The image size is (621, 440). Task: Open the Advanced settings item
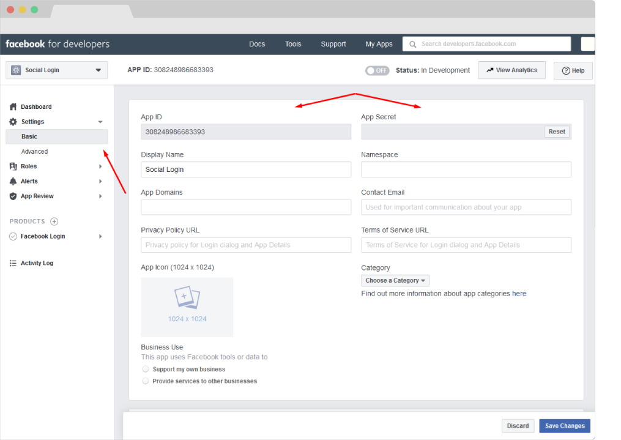coord(35,151)
